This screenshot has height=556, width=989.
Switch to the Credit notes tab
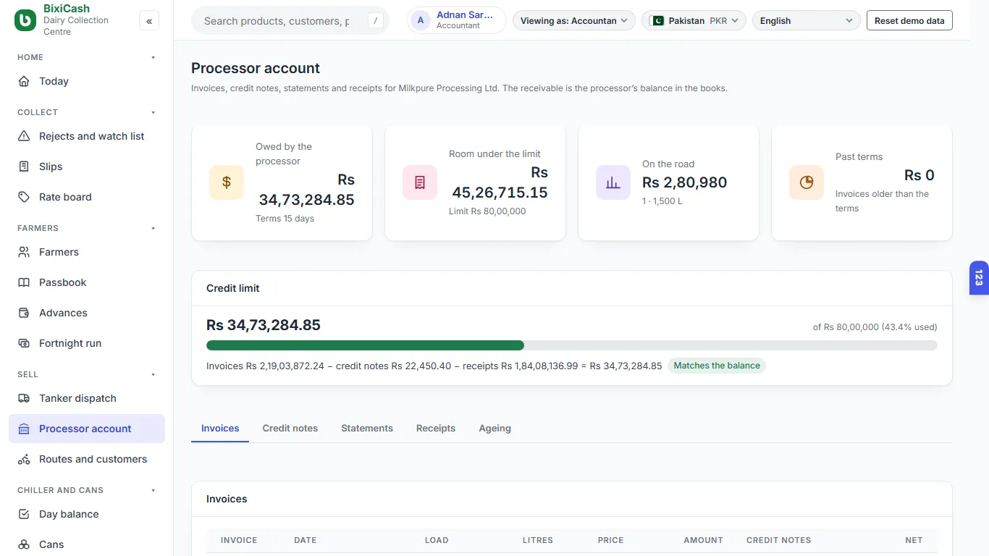(290, 429)
